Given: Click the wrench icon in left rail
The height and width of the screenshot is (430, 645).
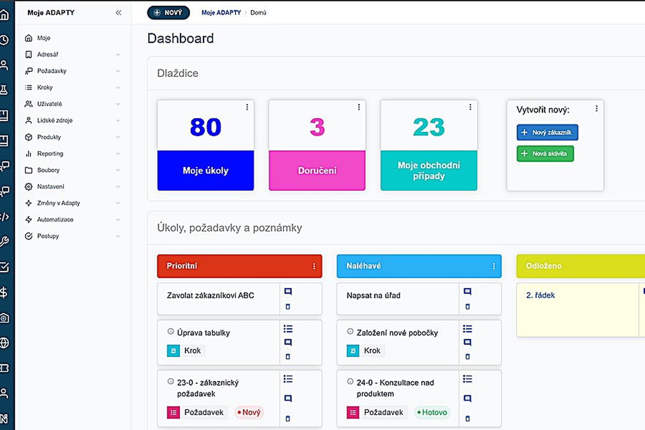Looking at the screenshot, I should pyautogui.click(x=4, y=241).
